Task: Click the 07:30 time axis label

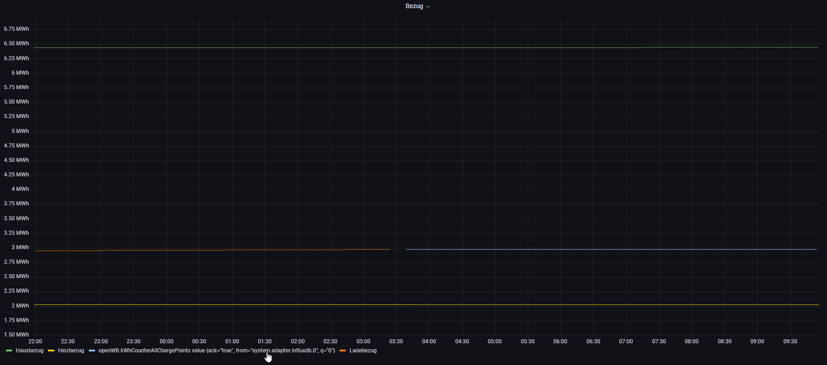Action: point(659,341)
